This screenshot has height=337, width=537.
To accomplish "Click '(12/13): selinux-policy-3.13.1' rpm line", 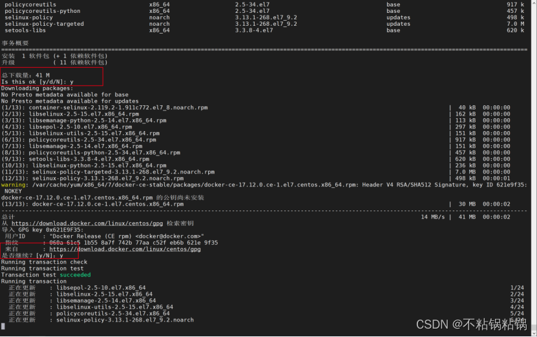I will pos(92,178).
